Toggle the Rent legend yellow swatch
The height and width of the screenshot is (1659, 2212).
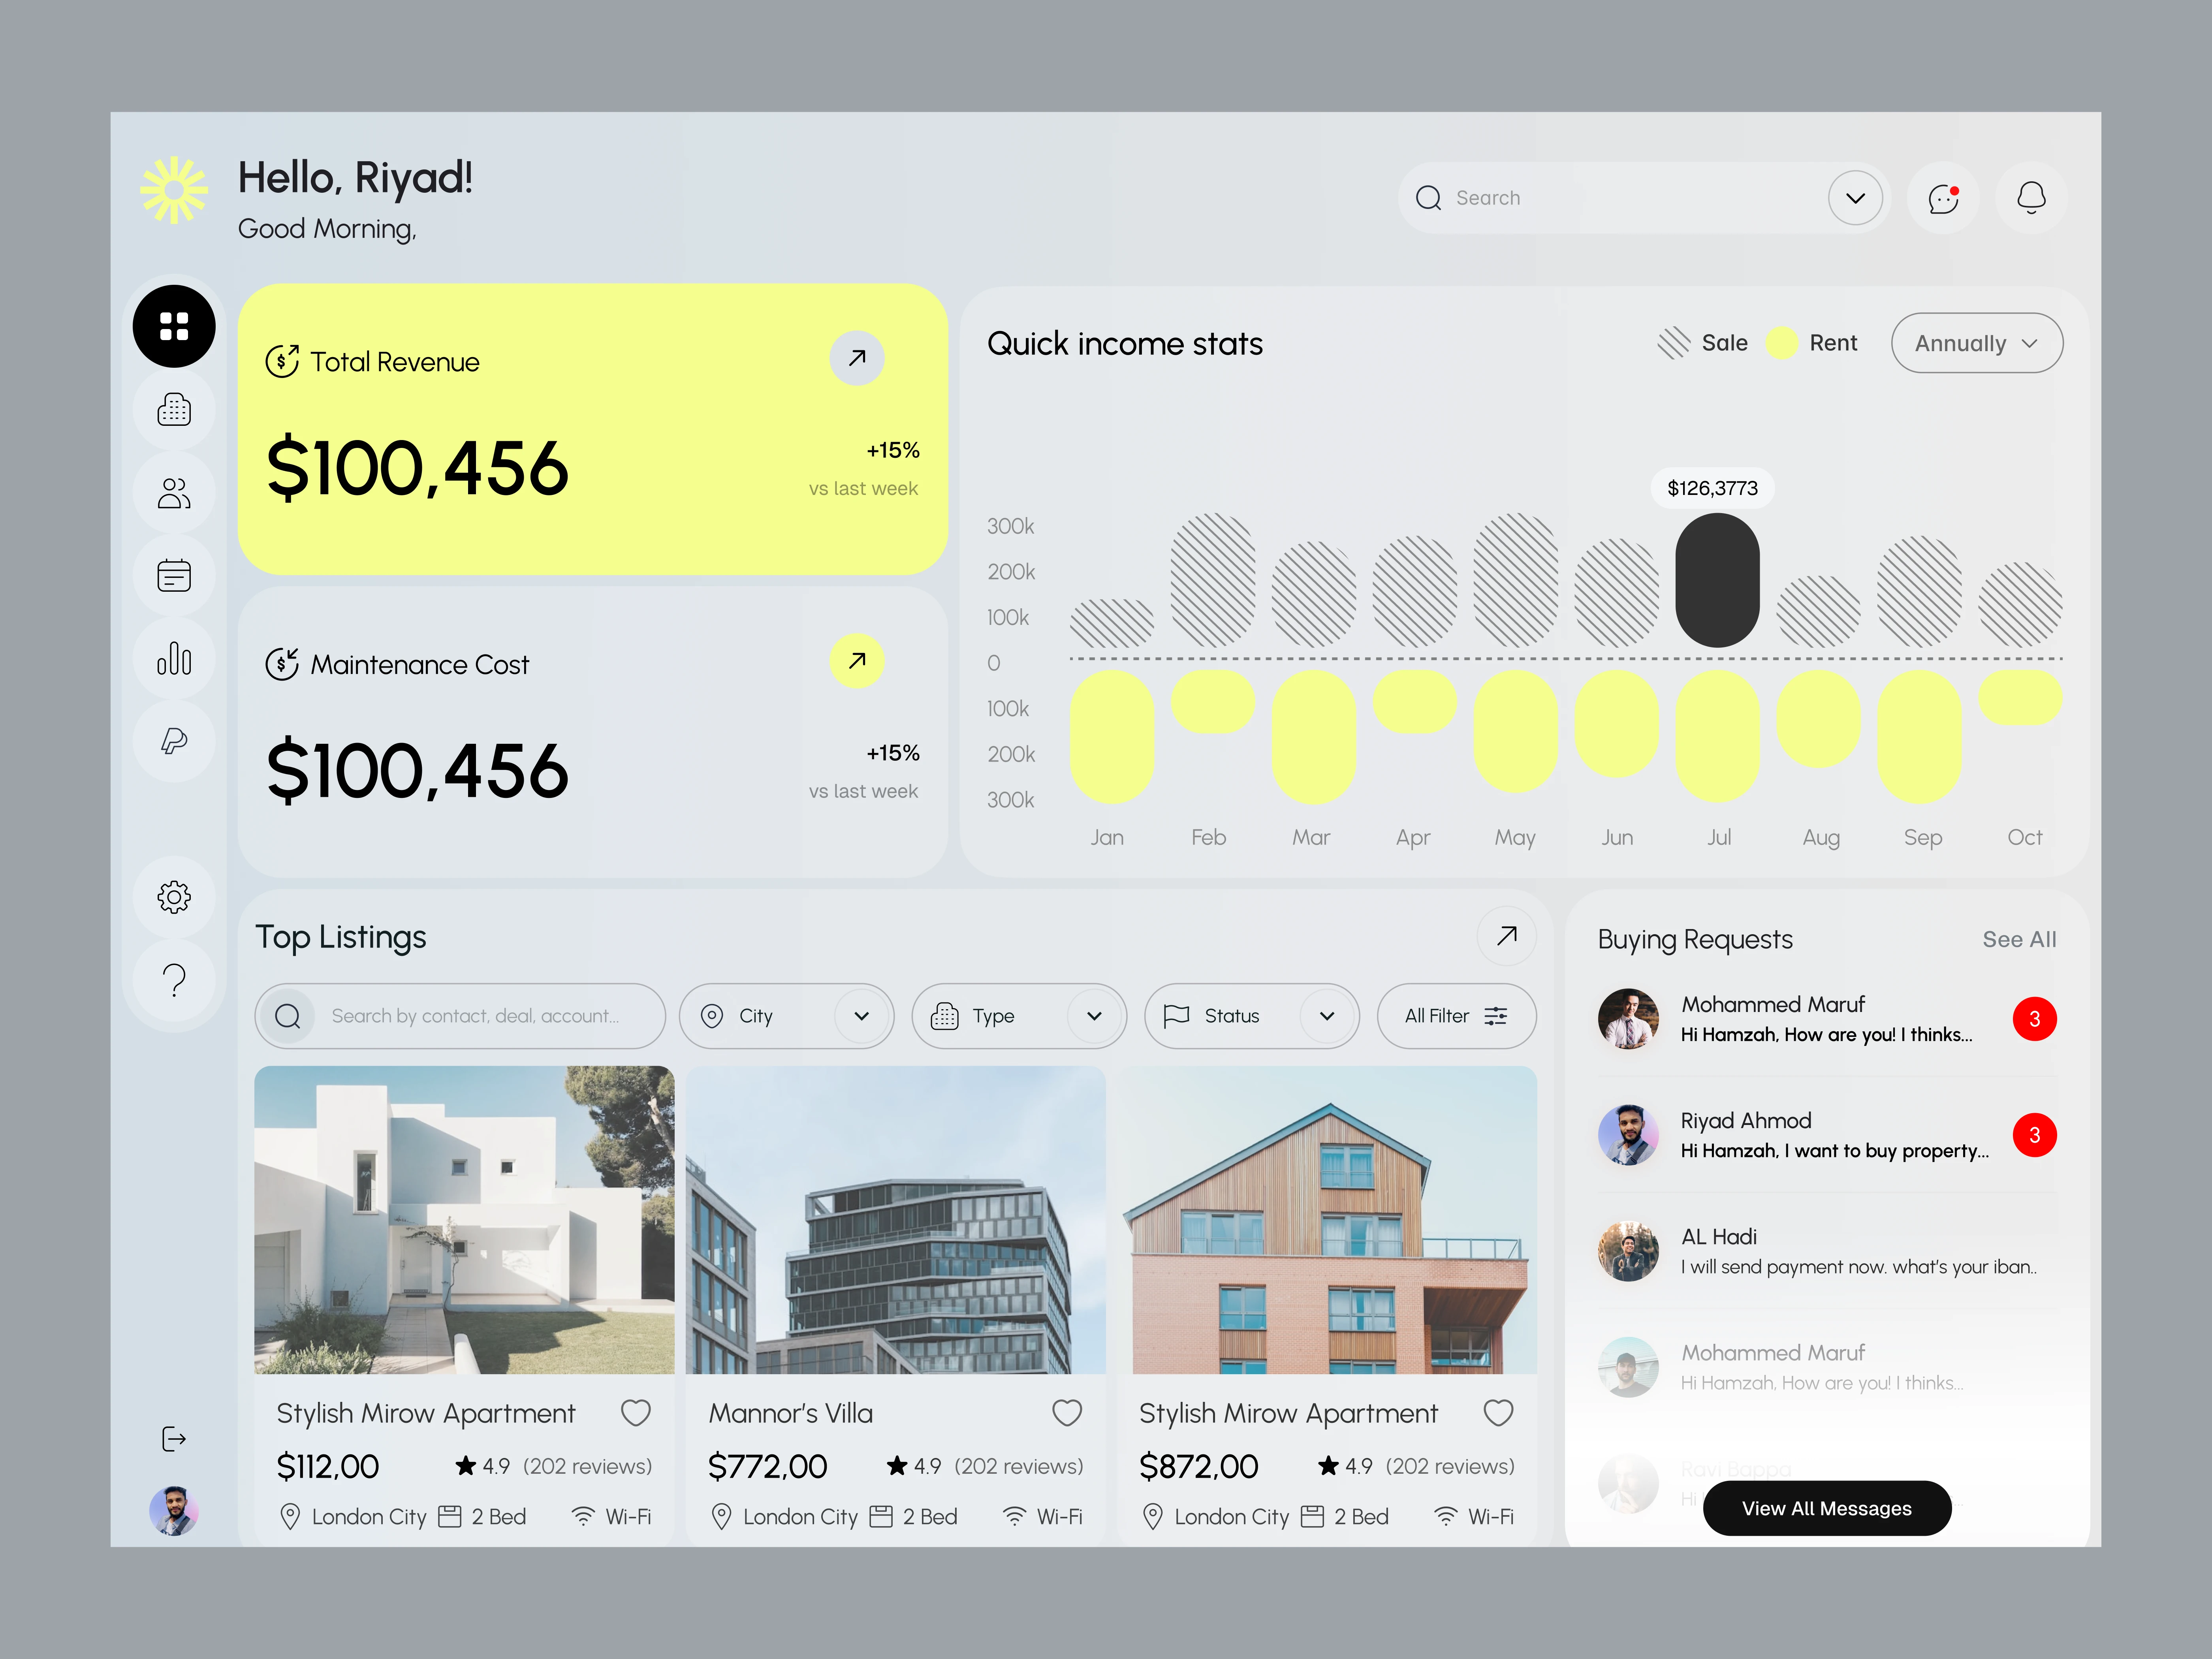[x=1781, y=343]
